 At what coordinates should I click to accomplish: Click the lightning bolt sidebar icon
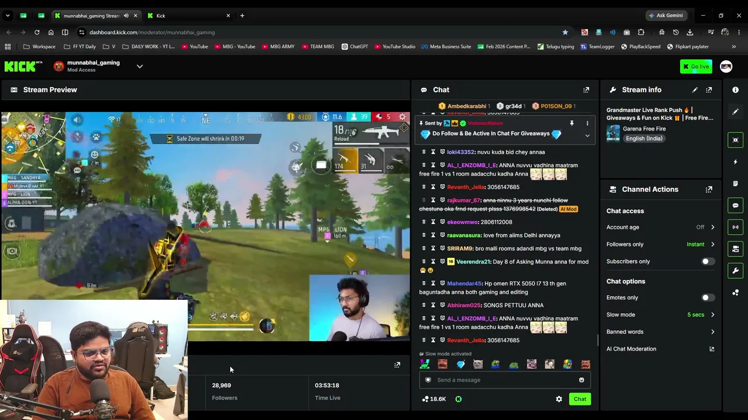pos(735,162)
